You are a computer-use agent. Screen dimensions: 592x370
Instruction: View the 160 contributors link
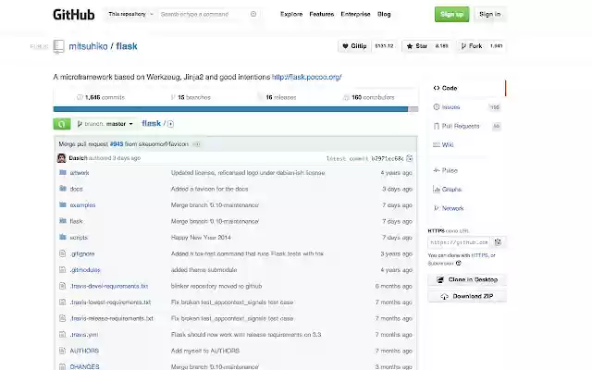368,97
